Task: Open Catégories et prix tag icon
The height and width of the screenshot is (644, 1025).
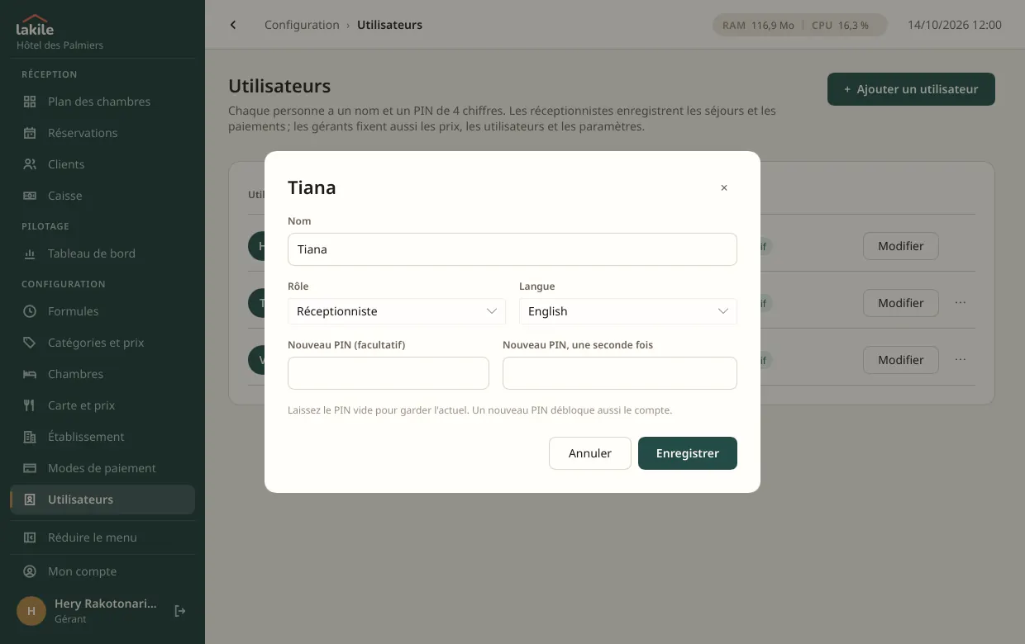Action: click(x=30, y=343)
